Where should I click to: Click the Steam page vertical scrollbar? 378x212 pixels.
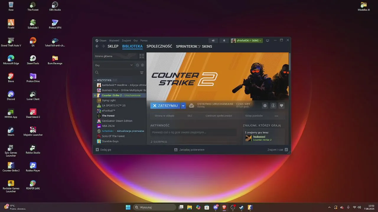[x=290, y=62]
